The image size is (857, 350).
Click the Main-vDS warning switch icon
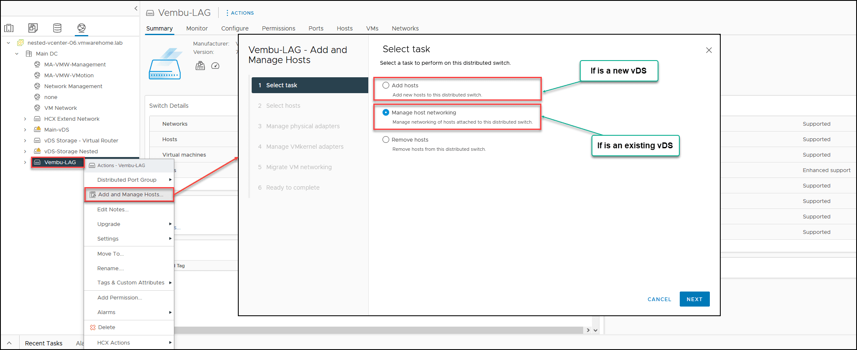[37, 129]
